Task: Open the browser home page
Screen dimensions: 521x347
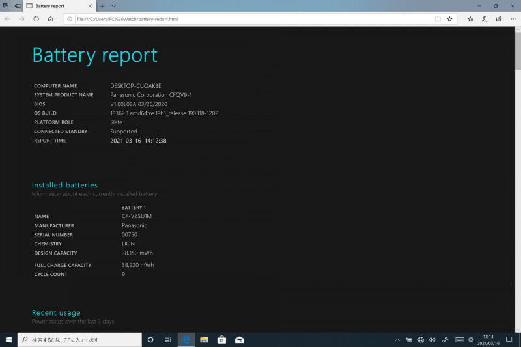Action: tap(51, 19)
